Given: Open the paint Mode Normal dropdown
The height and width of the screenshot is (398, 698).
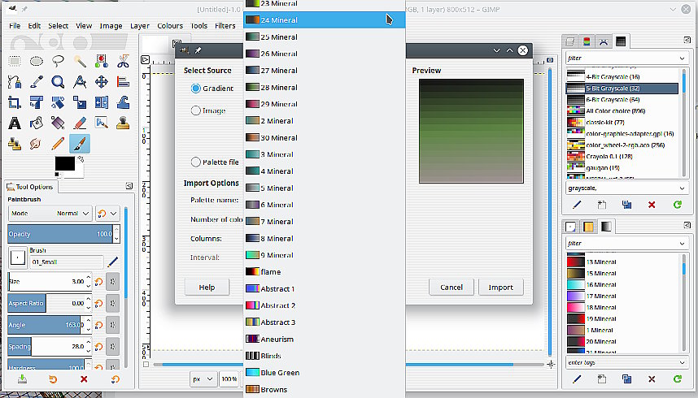Looking at the screenshot, I should [x=50, y=214].
